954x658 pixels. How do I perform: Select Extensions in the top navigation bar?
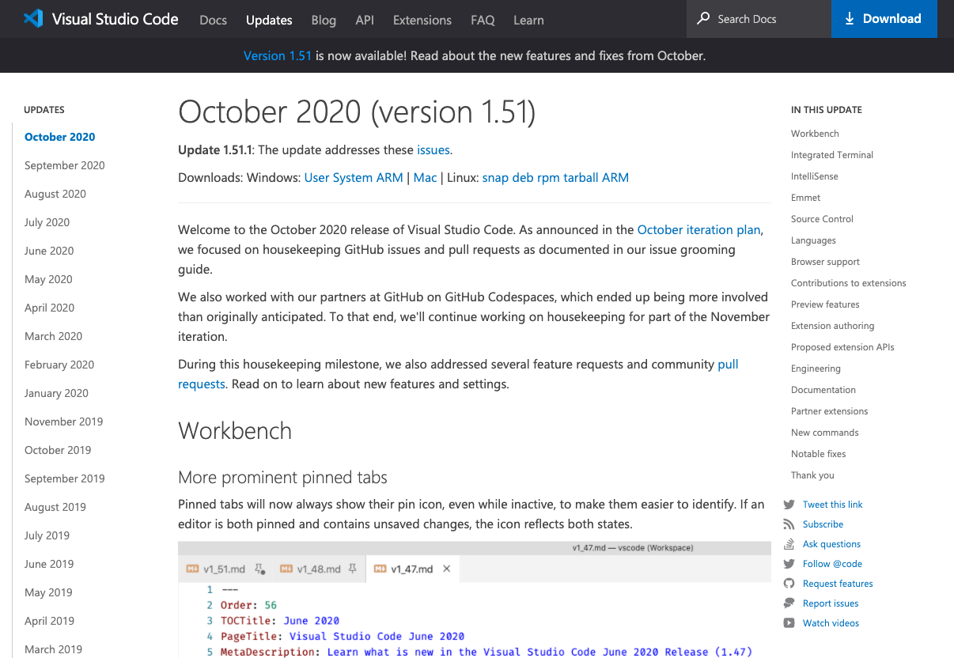click(x=422, y=20)
